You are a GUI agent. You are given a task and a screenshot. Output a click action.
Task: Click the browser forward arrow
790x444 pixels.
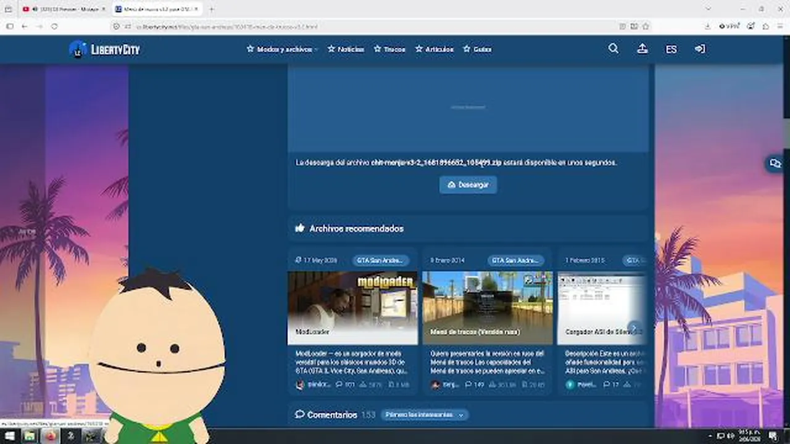click(x=39, y=27)
